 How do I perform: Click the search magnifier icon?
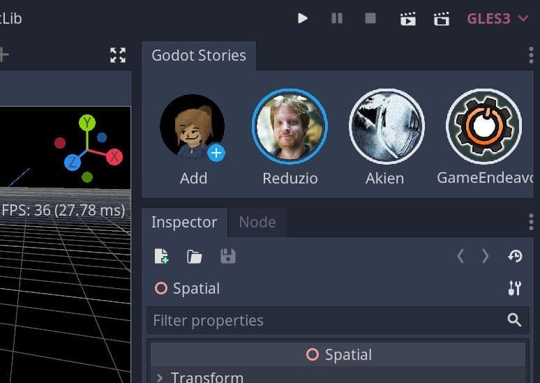[514, 320]
